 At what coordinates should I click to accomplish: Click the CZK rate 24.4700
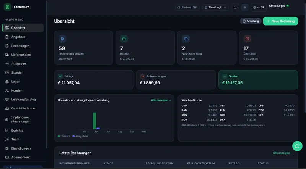(289, 110)
